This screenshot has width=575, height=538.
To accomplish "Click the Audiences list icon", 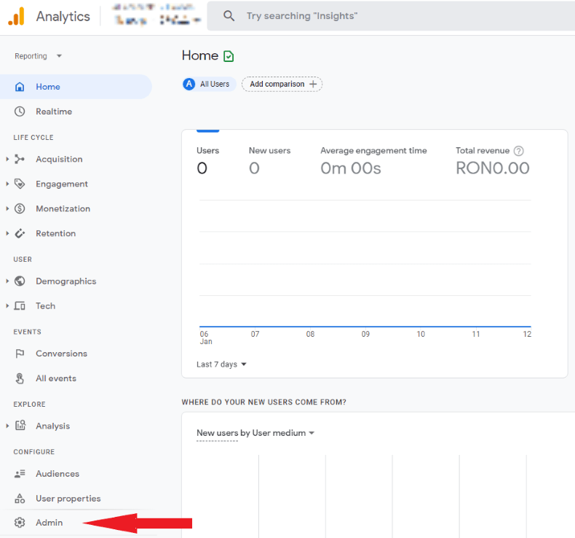I will pos(20,474).
